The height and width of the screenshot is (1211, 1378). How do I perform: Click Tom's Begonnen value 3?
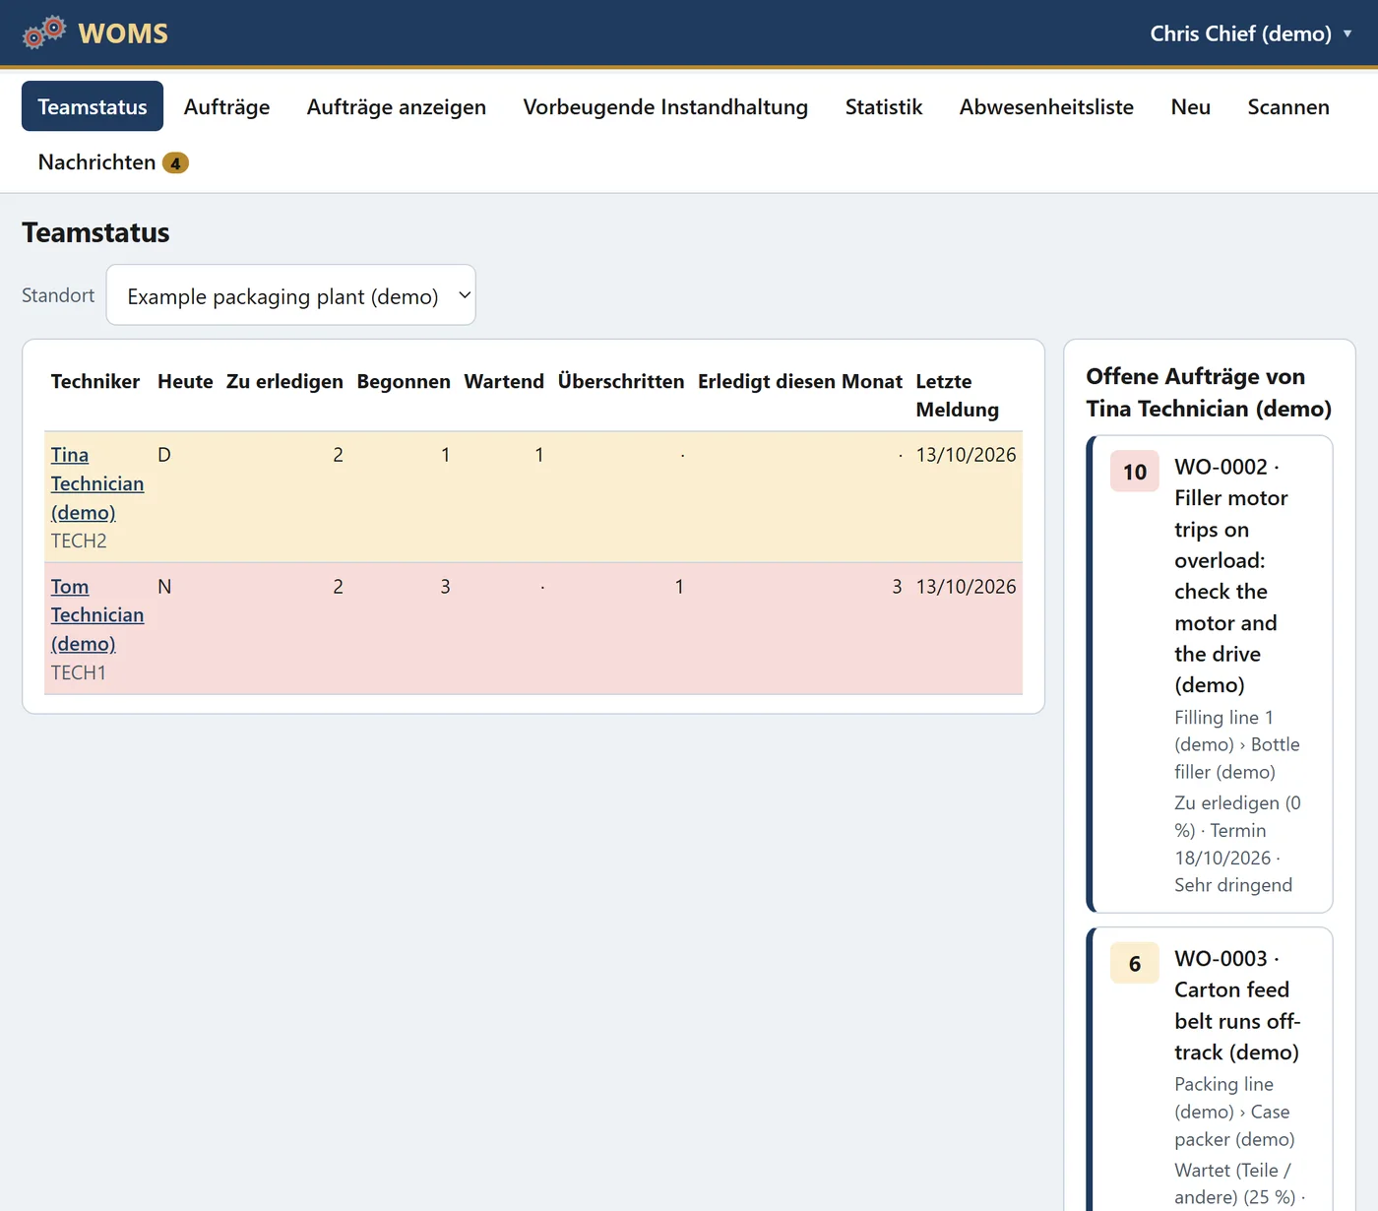445,587
